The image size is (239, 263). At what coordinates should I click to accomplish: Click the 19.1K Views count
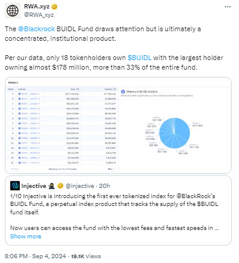coord(86,256)
